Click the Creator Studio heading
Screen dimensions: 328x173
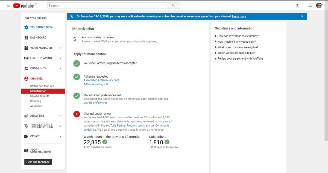coord(36,18)
